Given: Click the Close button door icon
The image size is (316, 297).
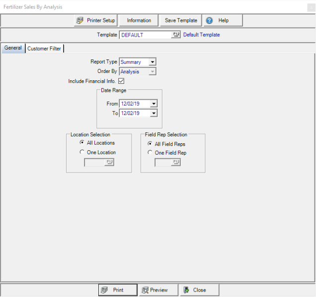Looking at the screenshot, I should (x=185, y=290).
